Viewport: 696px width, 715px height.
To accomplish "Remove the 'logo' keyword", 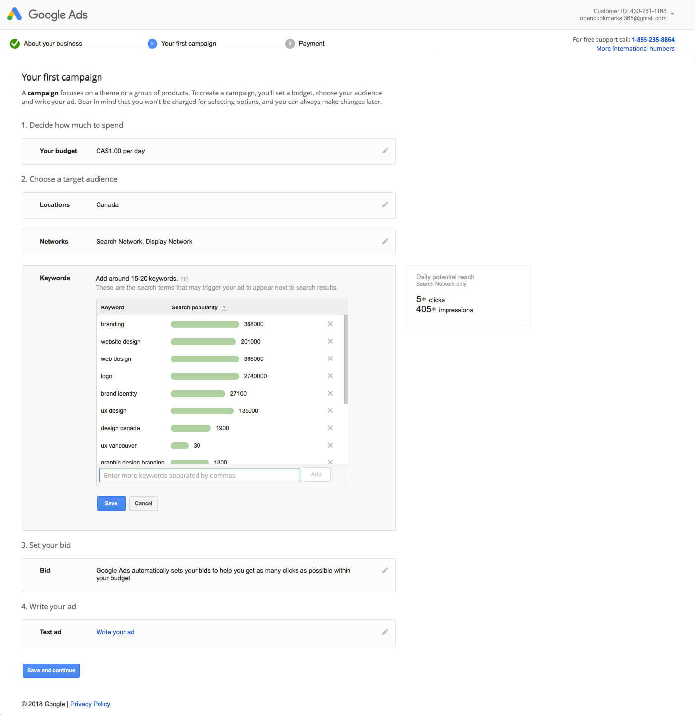I will tap(330, 376).
